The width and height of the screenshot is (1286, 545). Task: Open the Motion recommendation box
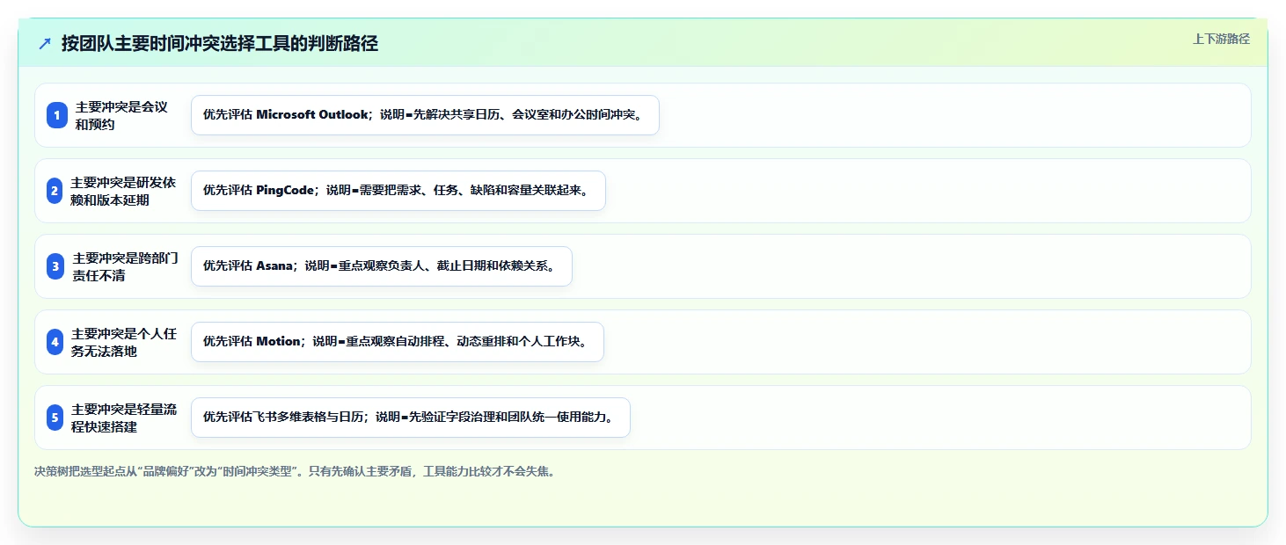(x=398, y=342)
